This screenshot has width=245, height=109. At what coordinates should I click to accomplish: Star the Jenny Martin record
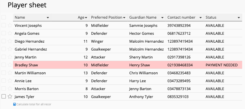click(10, 57)
